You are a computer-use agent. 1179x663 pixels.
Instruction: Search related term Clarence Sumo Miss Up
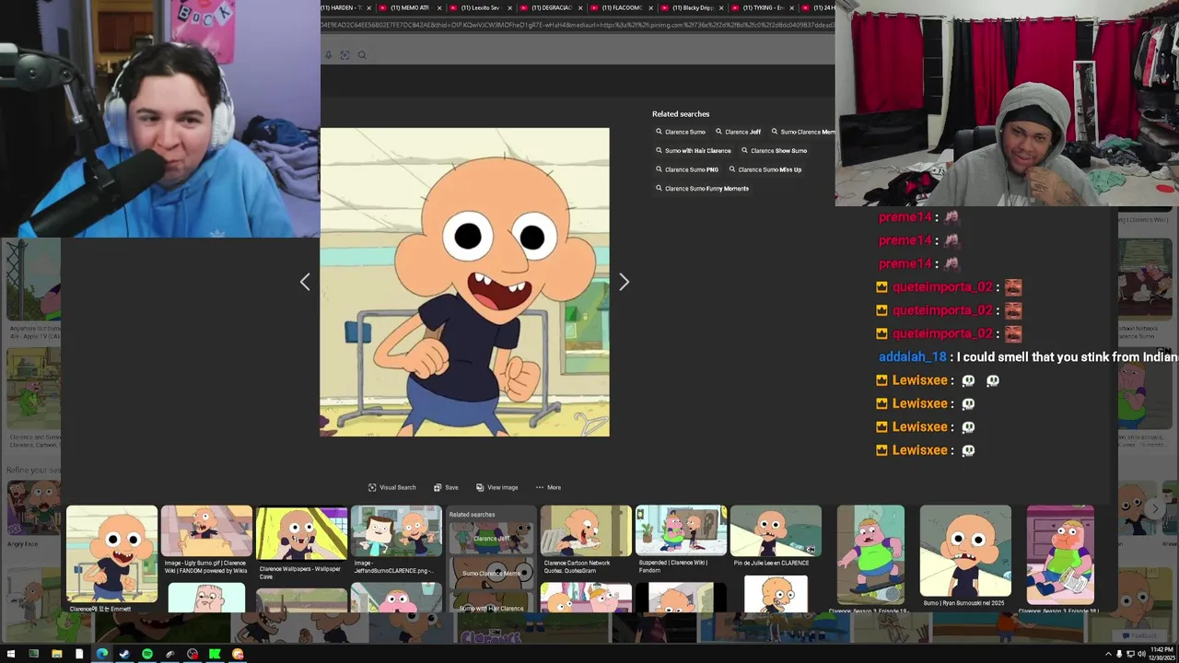[765, 169]
